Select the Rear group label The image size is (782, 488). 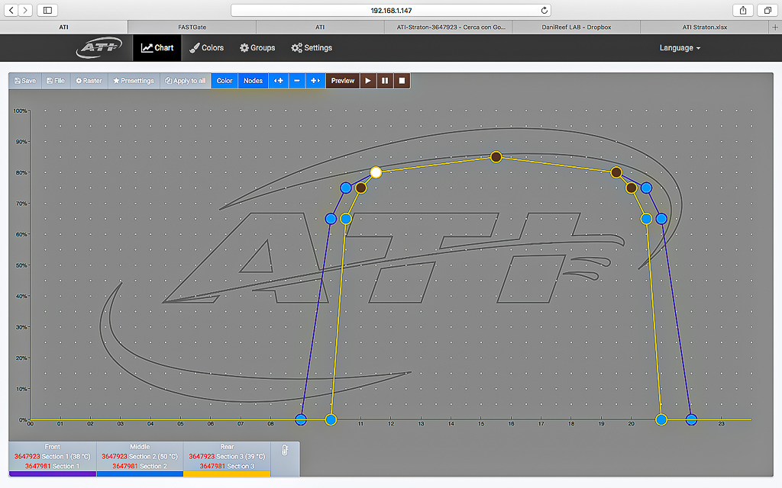point(227,447)
